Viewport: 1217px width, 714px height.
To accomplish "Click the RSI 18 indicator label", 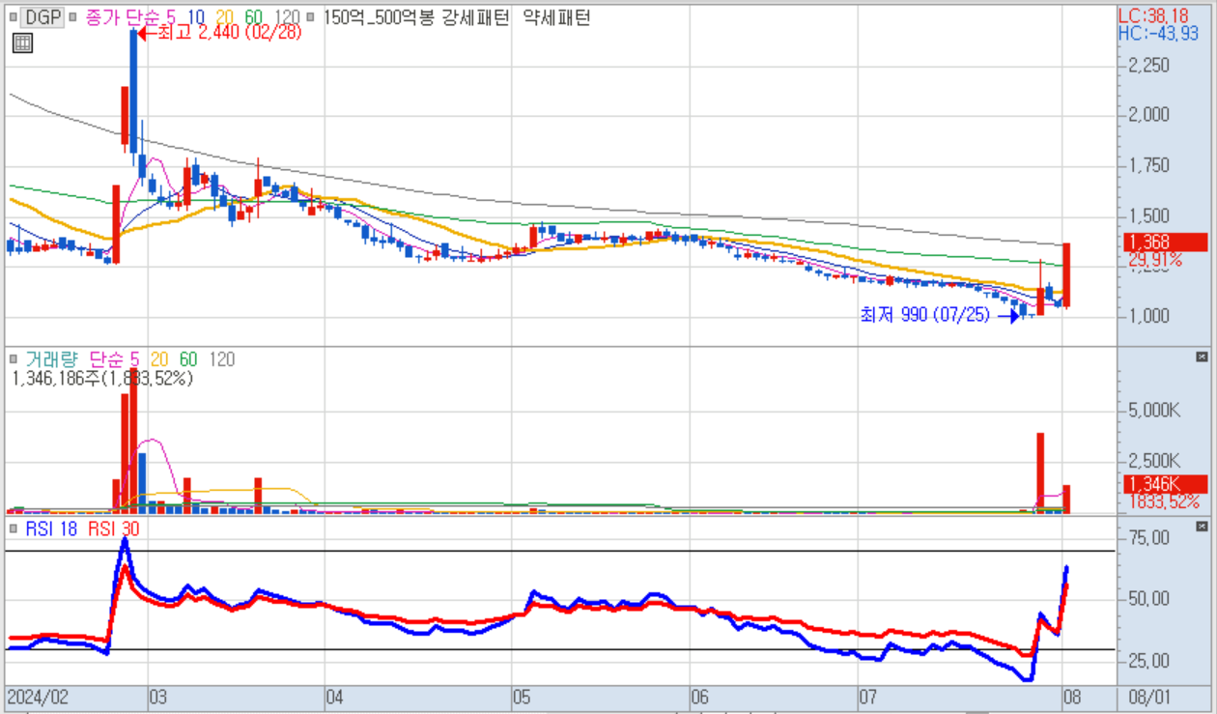I will 50,528.
